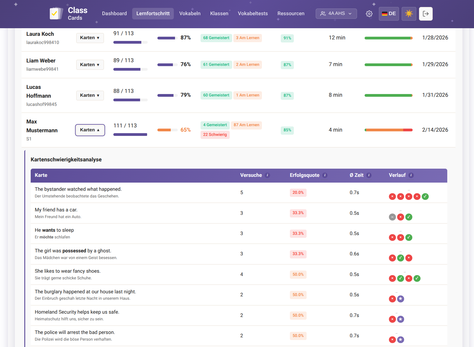This screenshot has height=347, width=474.
Task: Switch to the Dashboard tab
Action: click(x=114, y=13)
